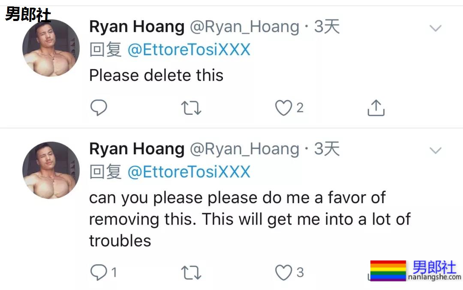Screen dimensions: 463x290
Task: Open @EttoreTosiXXX link above "Please delete this"
Action: [x=189, y=50]
